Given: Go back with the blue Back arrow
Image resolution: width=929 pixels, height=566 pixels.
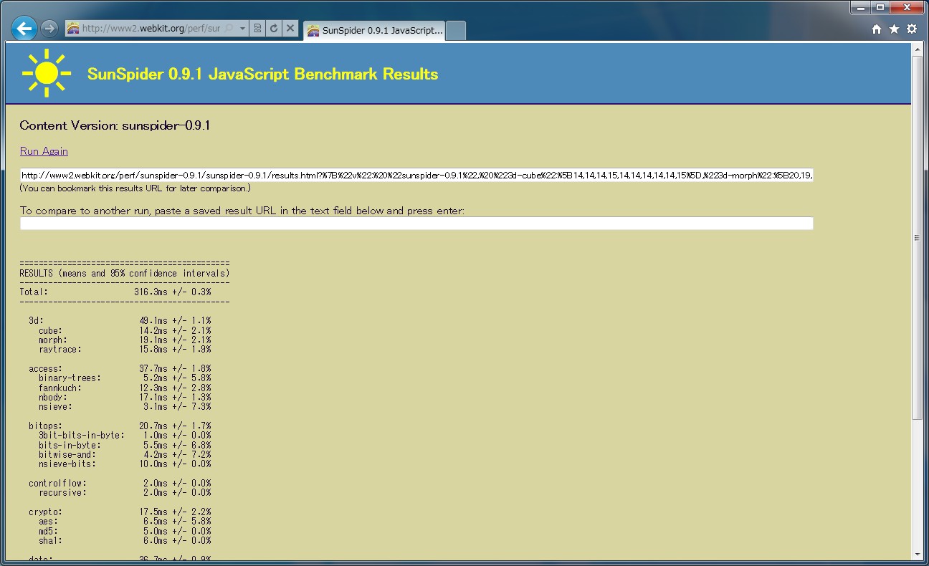Looking at the screenshot, I should [x=24, y=29].
